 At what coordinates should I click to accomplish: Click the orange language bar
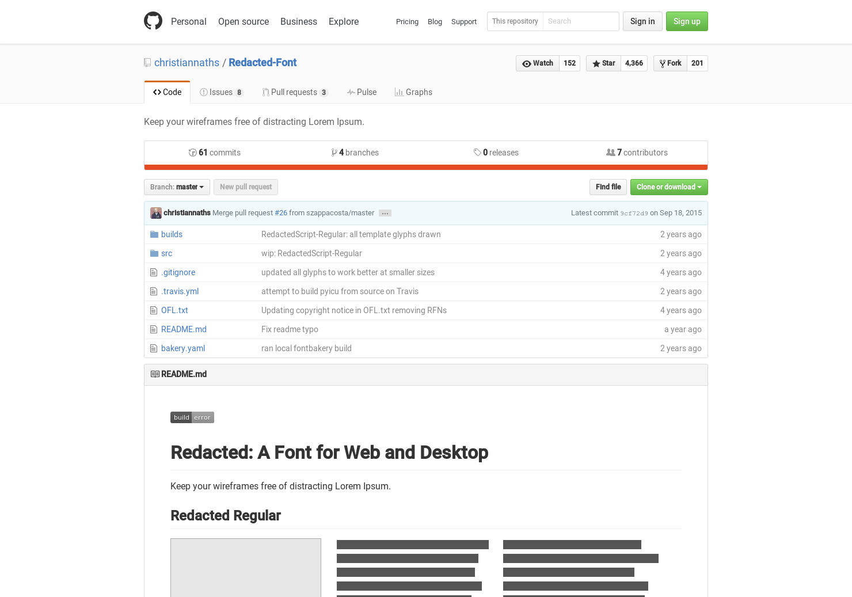point(426,168)
